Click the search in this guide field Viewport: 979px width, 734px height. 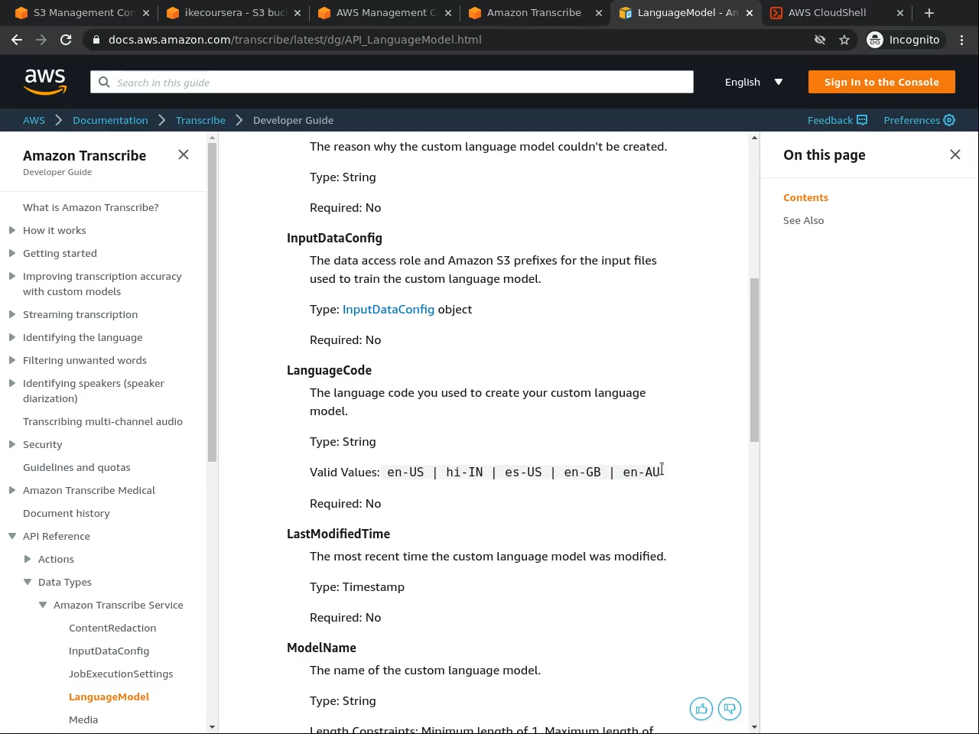point(392,82)
